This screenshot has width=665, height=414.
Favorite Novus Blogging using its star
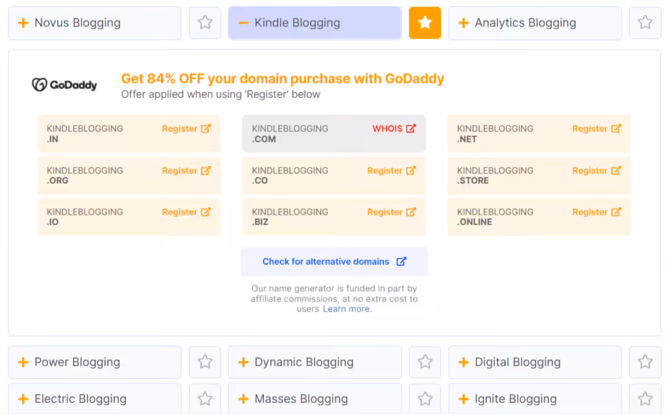tap(205, 22)
